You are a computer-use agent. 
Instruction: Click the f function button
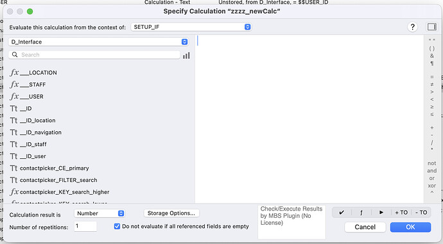(x=361, y=213)
